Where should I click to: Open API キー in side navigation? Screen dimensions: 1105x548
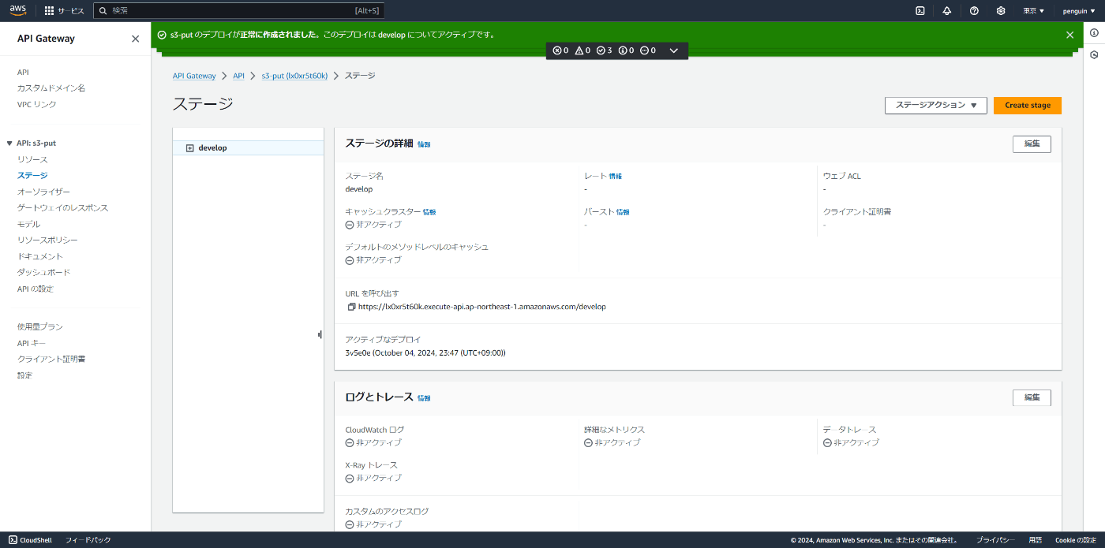click(32, 344)
